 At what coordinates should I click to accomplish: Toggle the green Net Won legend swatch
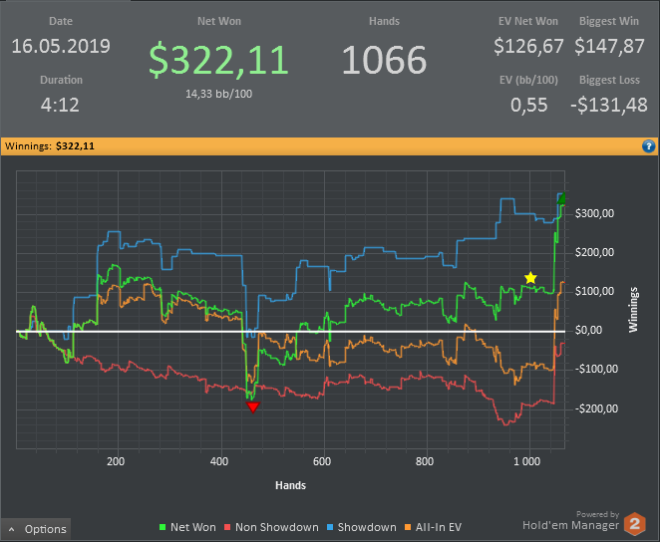(163, 527)
